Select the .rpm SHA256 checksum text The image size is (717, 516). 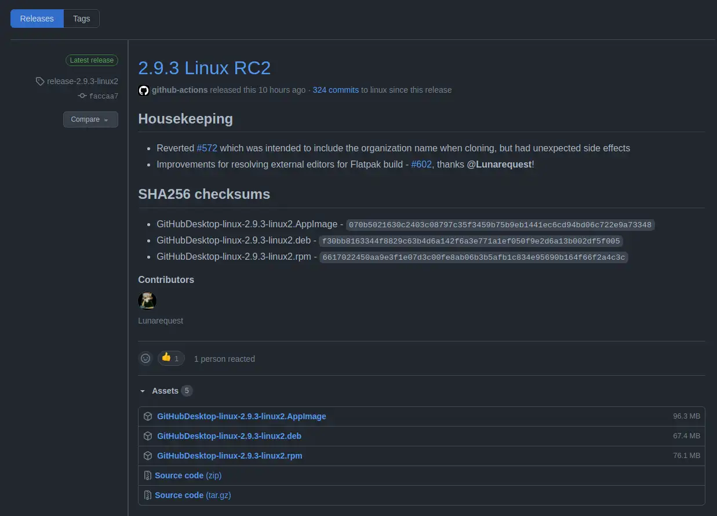pos(474,257)
